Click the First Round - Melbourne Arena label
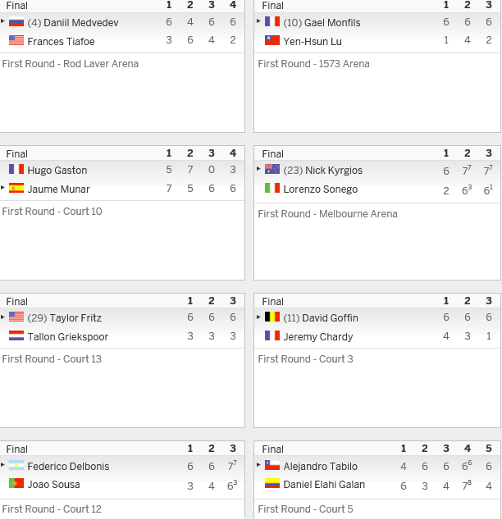502x520 pixels. pos(327,214)
